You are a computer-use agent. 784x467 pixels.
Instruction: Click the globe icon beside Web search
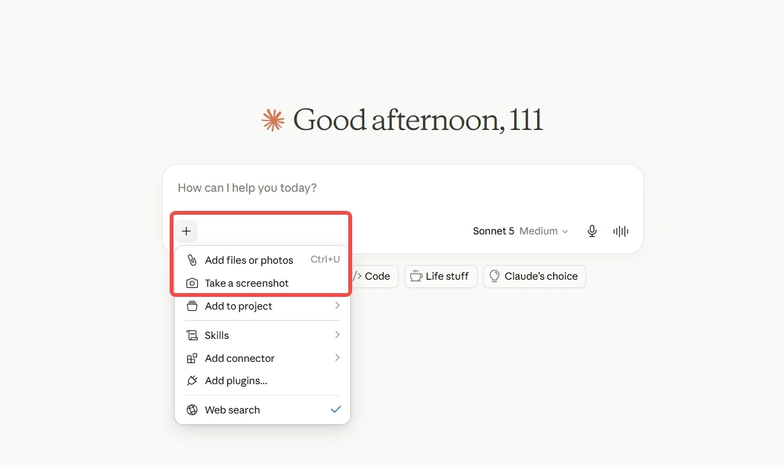192,410
